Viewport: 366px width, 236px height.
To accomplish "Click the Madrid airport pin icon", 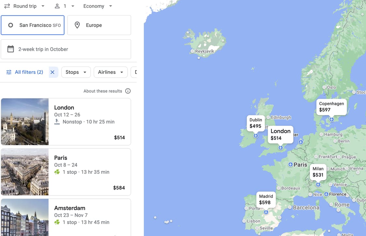I will tap(266, 212).
